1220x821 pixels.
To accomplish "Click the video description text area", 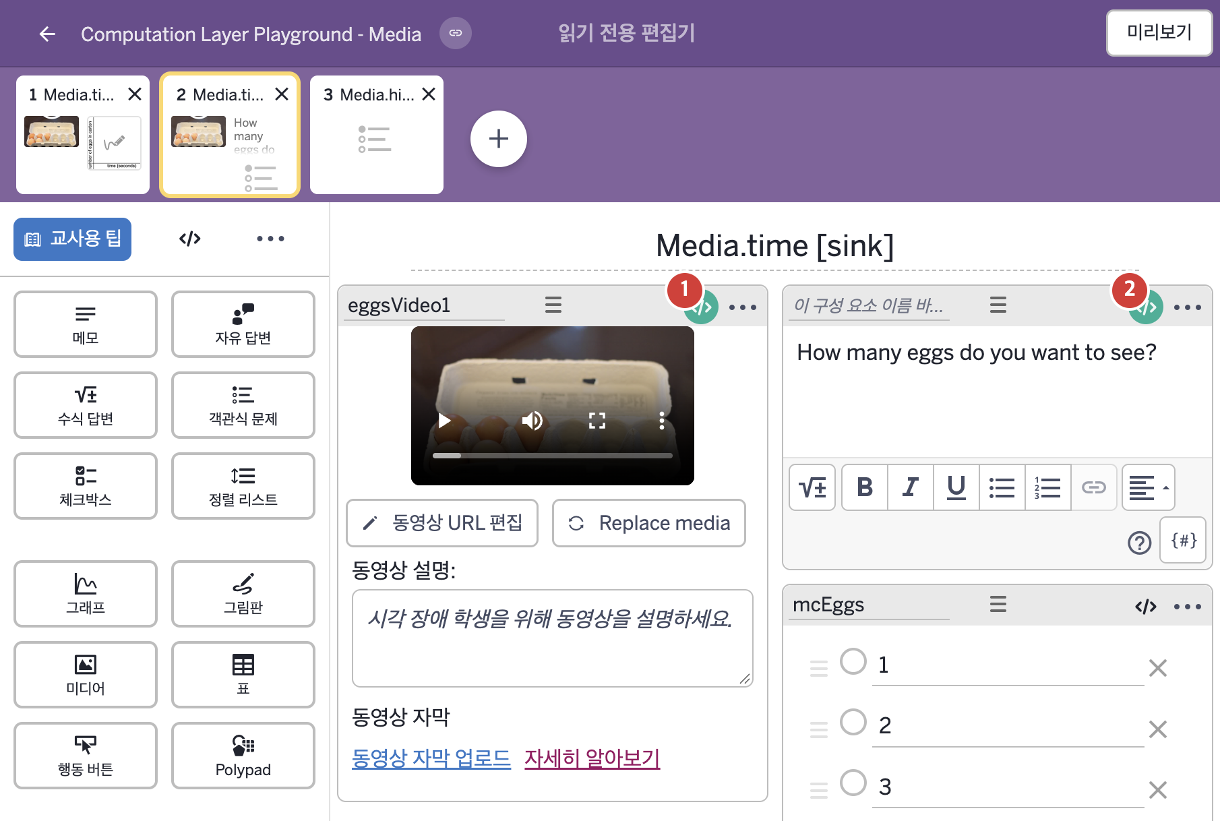I will click(553, 638).
